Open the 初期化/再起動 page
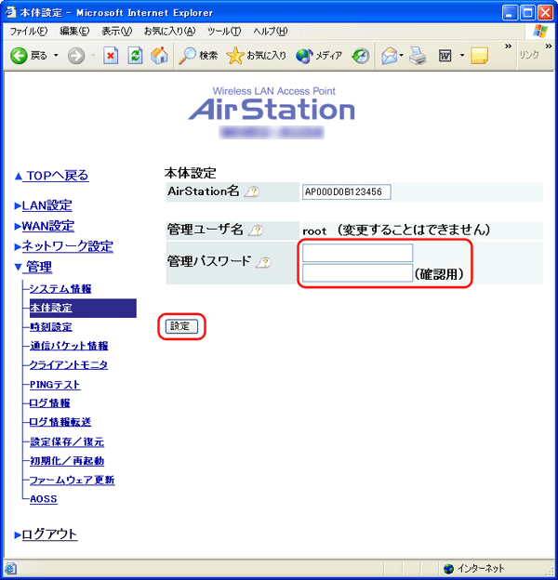 (x=67, y=460)
